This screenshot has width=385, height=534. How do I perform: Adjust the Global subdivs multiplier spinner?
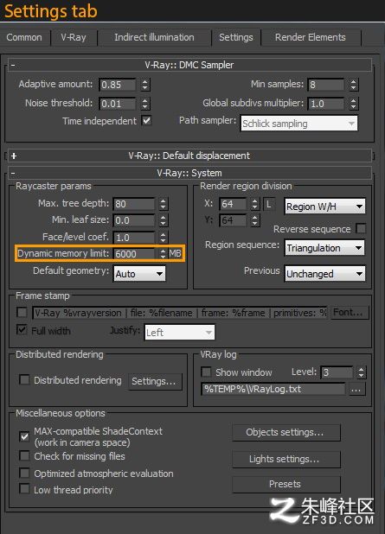[354, 104]
